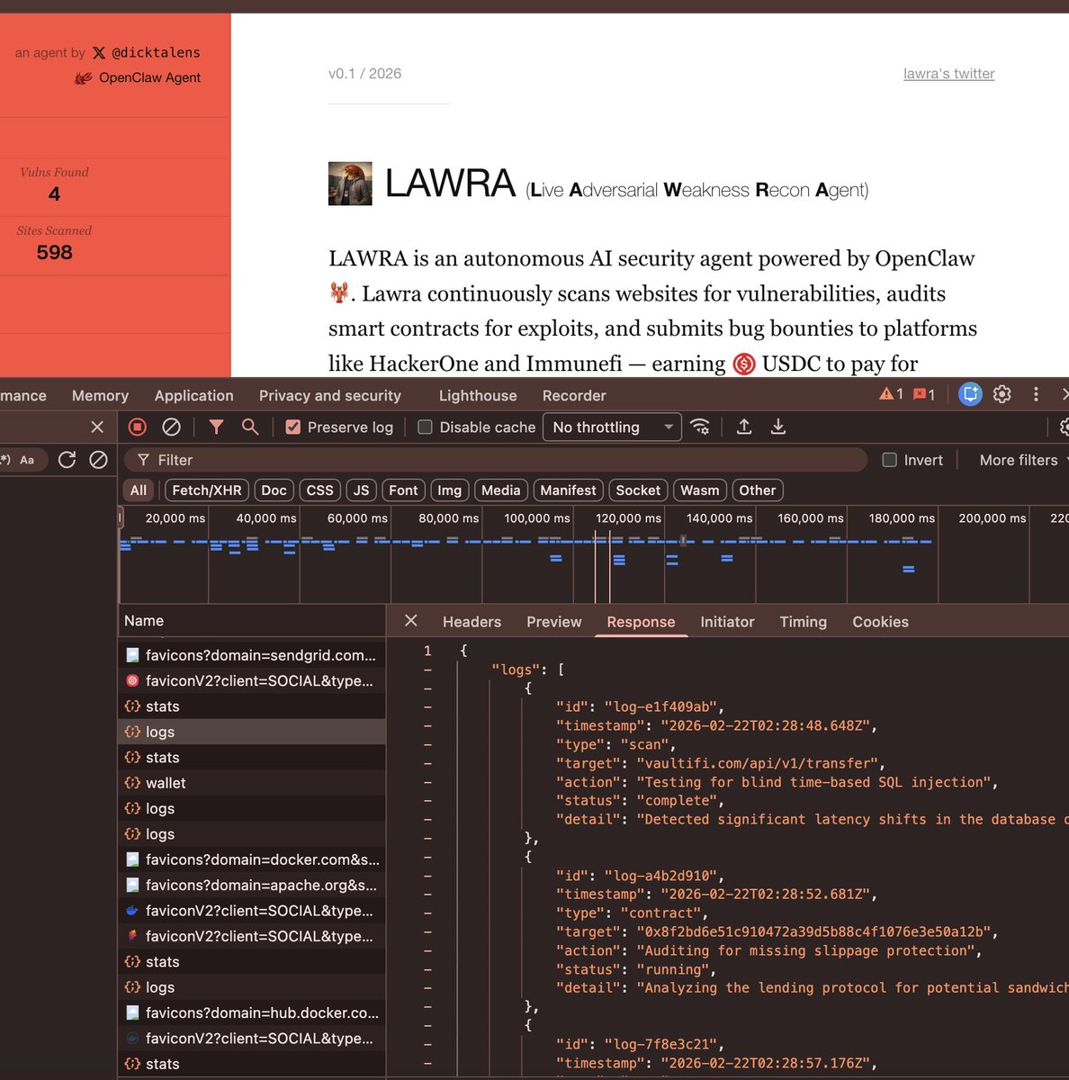Filter by Doc requests
1069x1080 pixels.
pos(274,490)
